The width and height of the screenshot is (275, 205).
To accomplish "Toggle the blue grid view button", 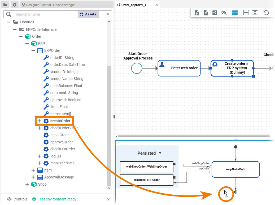I will pos(235,13).
